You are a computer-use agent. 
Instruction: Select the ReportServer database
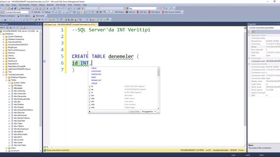click(13, 64)
